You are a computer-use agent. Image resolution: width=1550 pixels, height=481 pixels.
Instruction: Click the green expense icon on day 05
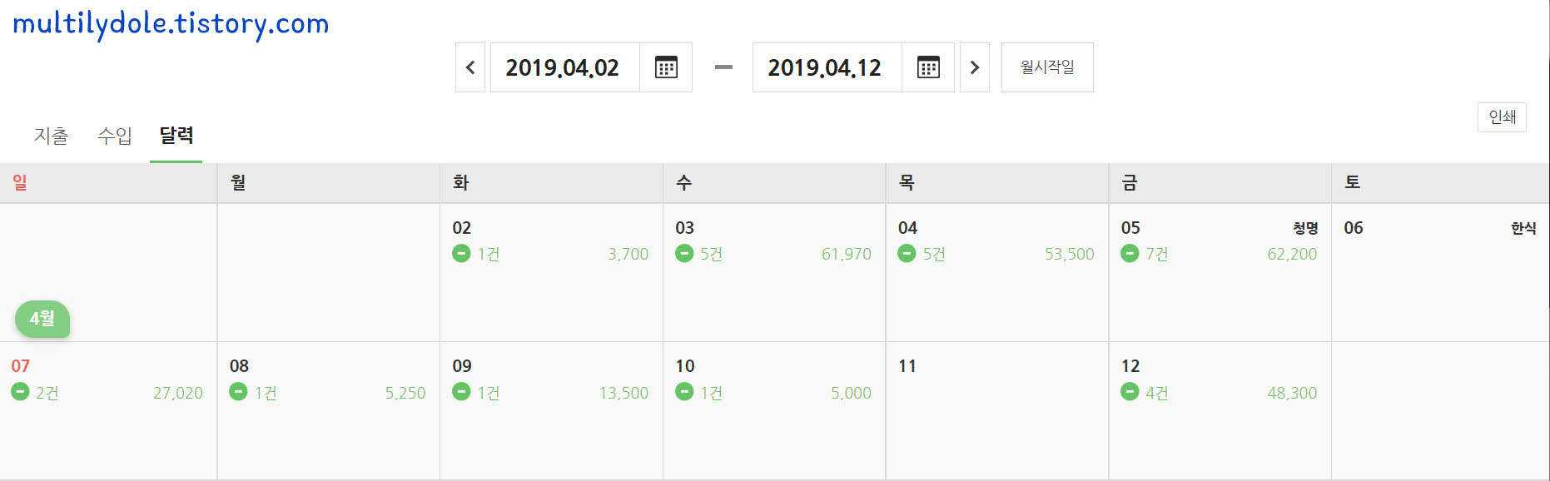[x=1130, y=253]
